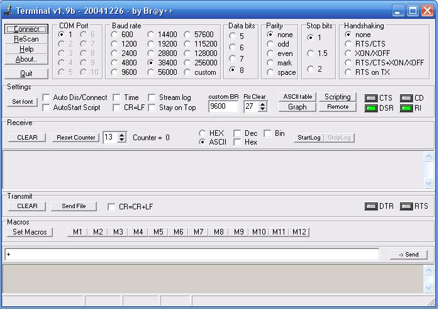Choose XON/XOFF handshaking
The height and width of the screenshot is (310, 439).
point(348,53)
